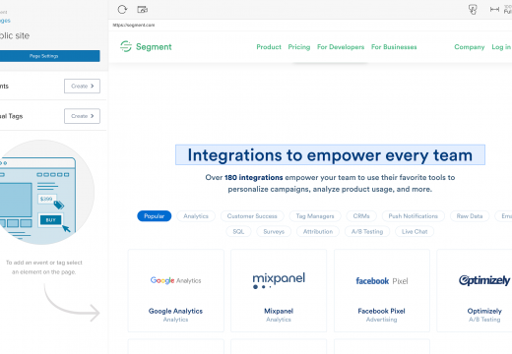Screen dimensions: 512x354
Task: Open the Company nav menu
Action: point(470,47)
